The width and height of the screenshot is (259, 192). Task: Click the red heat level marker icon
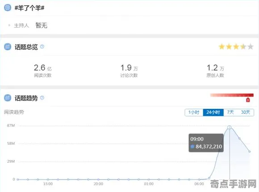[248, 100]
